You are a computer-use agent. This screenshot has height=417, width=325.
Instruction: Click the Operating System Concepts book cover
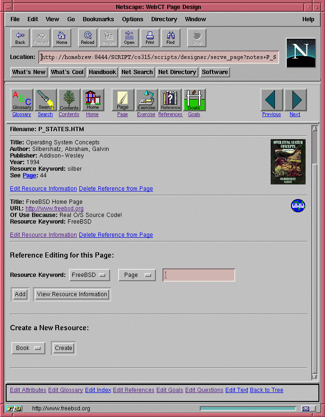(x=288, y=162)
